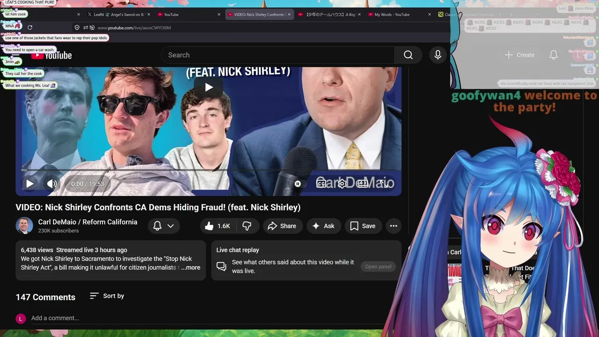Viewport: 599px width, 337px height.
Task: Open the video player settings gear
Action: pyautogui.click(x=342, y=184)
